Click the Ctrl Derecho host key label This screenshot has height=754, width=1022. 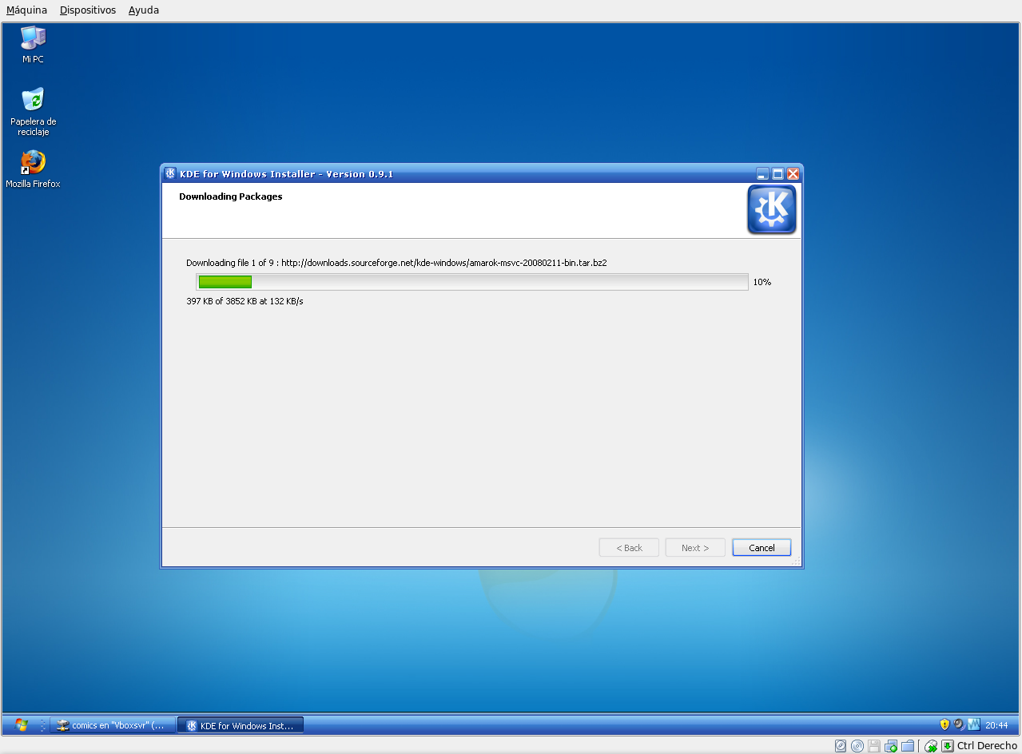[987, 746]
